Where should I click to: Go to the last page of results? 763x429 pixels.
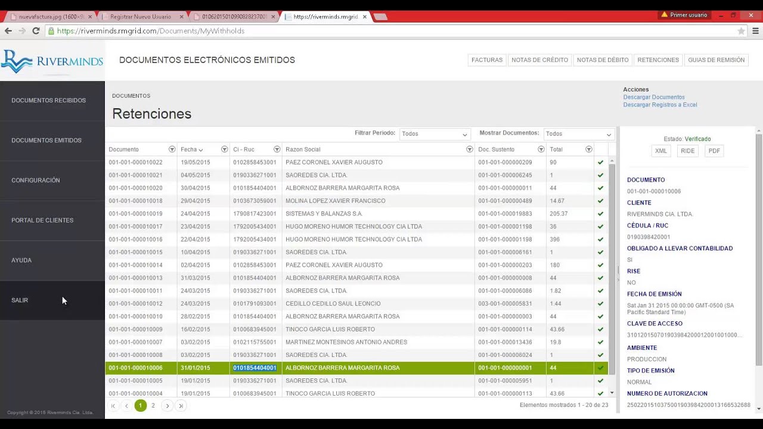tap(181, 406)
